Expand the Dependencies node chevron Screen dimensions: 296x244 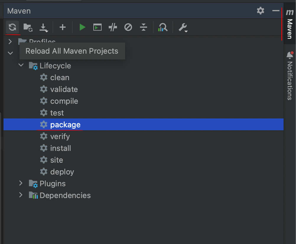pyautogui.click(x=21, y=195)
